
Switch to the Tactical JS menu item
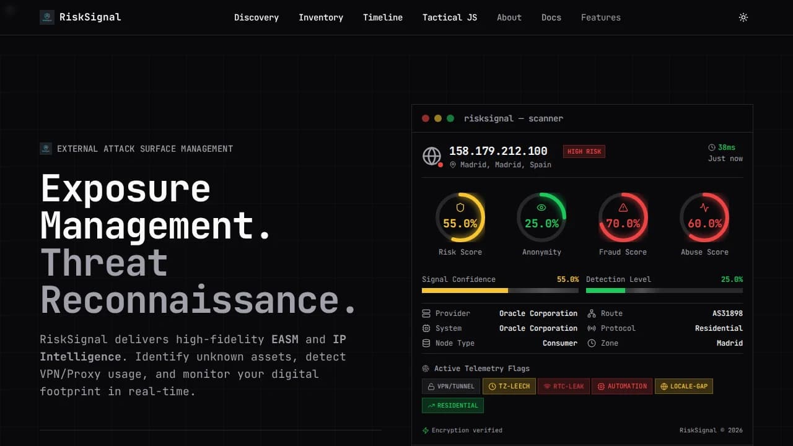click(450, 17)
